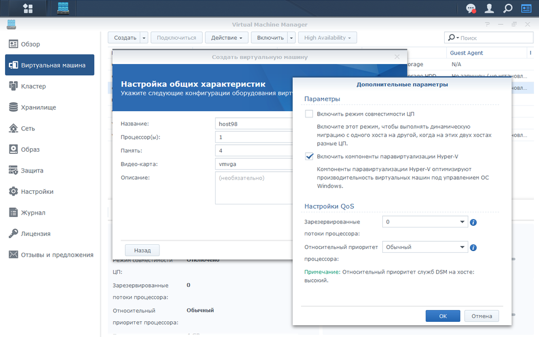Click OK in Дополнительные параметры

443,316
